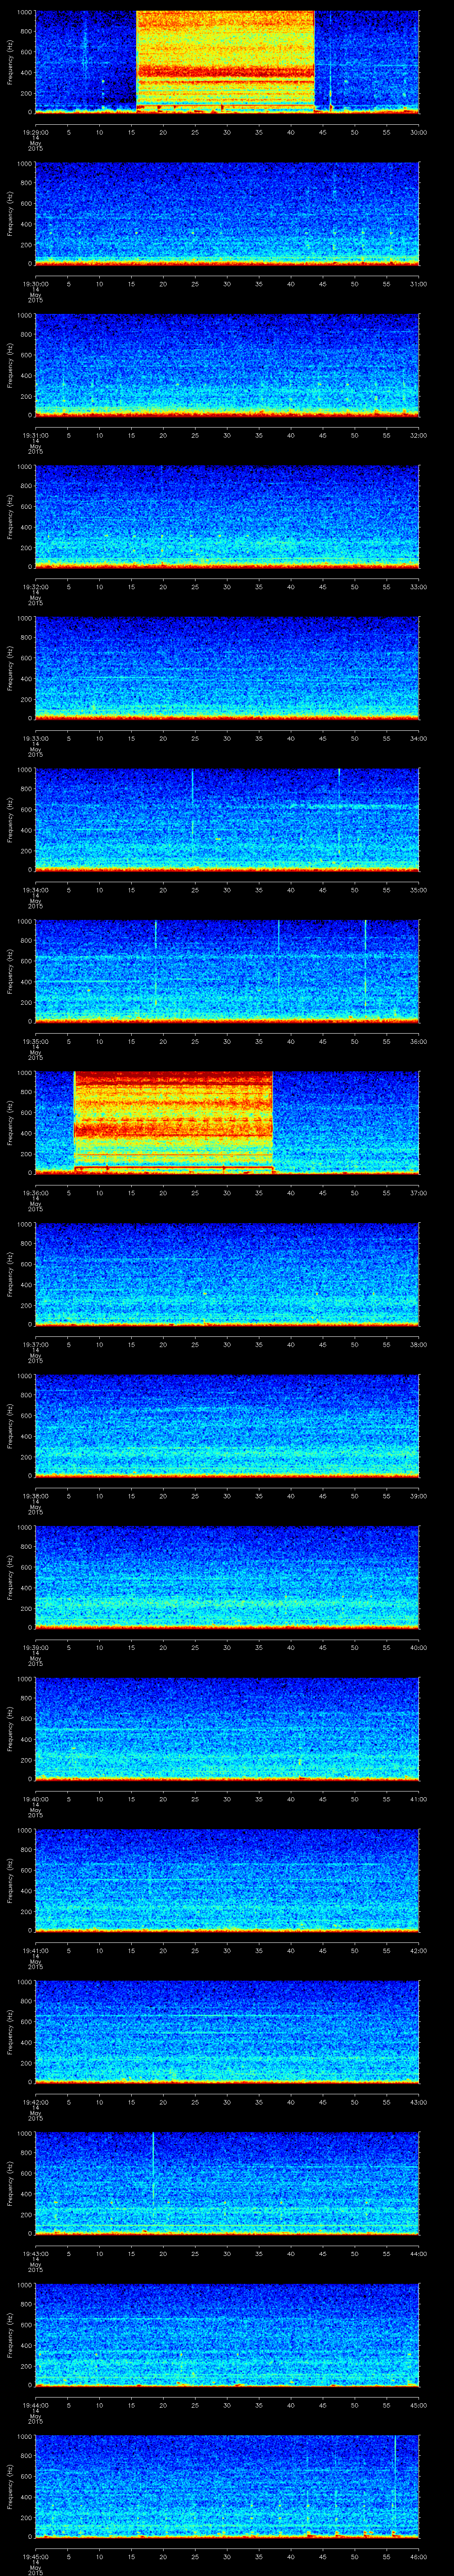
Task: Open the spectrogram panel starting at 19:33:00
Action: pos(227,668)
